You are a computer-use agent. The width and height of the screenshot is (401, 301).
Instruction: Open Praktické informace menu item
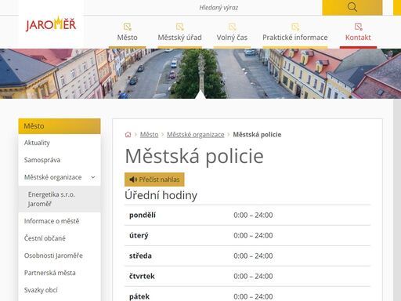tap(295, 38)
